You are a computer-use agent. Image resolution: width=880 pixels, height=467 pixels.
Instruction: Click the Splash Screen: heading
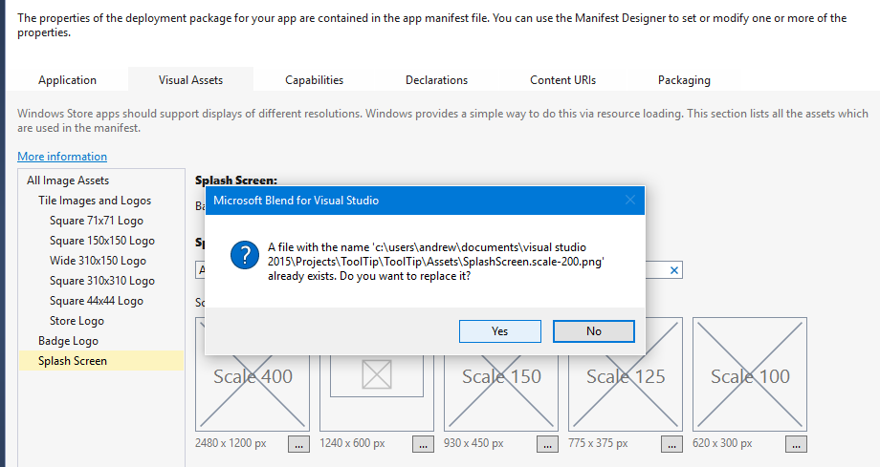point(236,180)
